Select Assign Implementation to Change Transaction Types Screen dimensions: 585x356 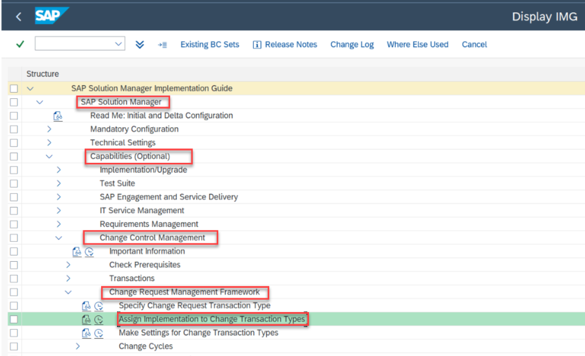(212, 319)
